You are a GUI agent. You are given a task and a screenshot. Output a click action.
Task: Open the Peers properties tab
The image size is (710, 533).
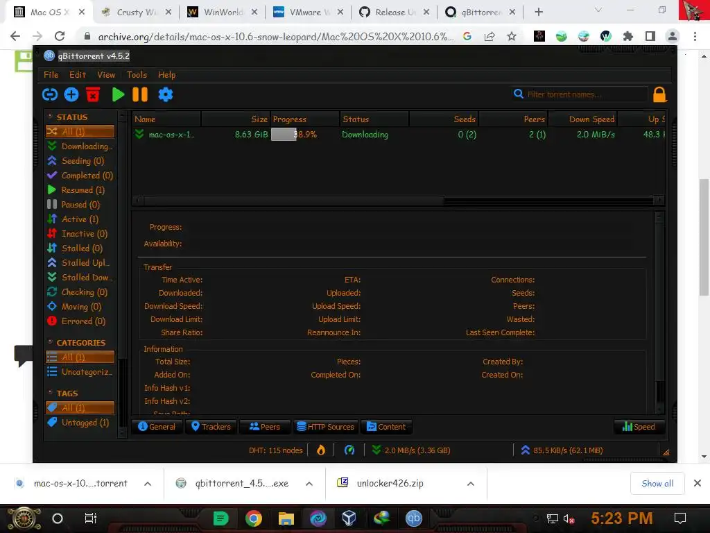(x=265, y=427)
